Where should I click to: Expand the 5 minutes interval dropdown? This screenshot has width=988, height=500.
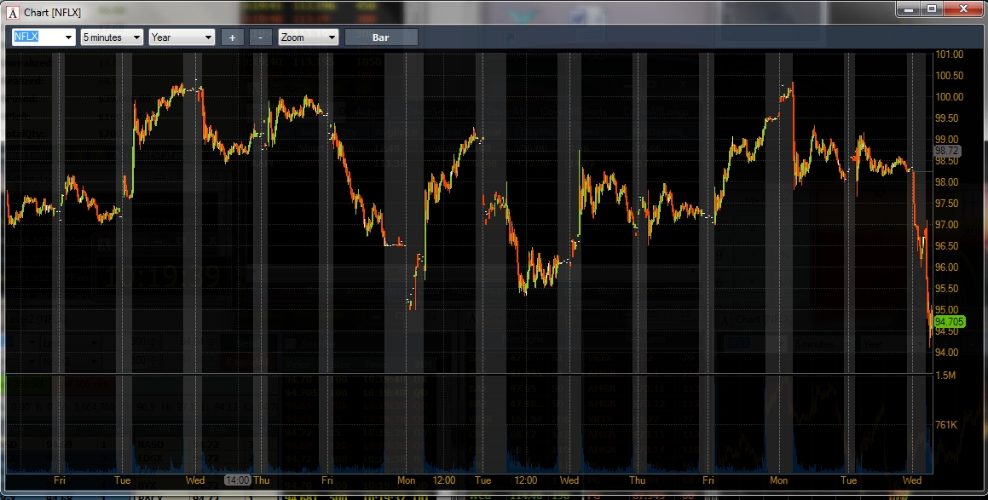point(136,37)
